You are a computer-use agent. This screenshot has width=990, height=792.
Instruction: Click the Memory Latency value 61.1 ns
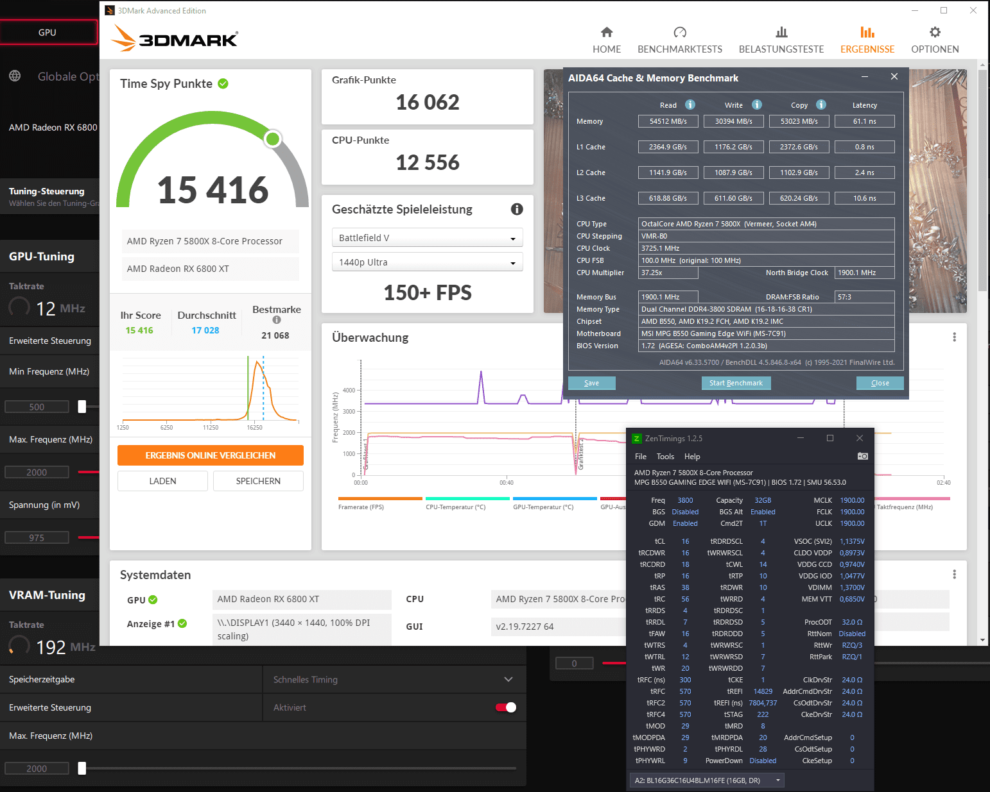[865, 121]
